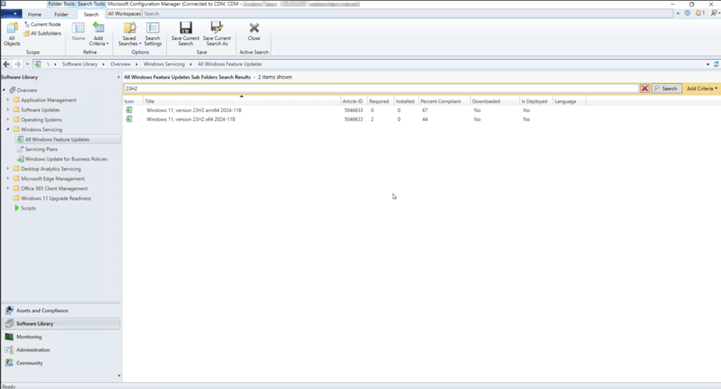Clear the search box with red X
Screen dimensions: 721x389
[645, 89]
